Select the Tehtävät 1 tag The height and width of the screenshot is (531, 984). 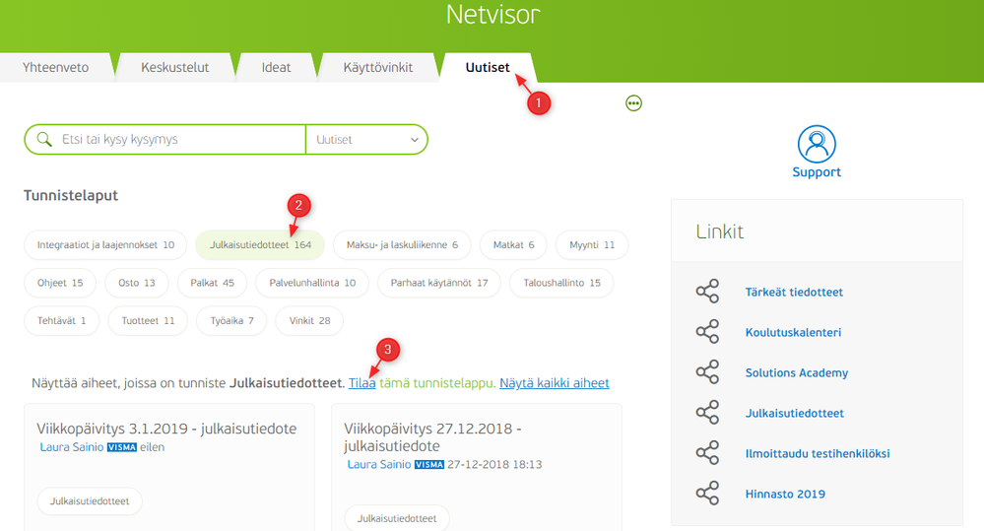(61, 320)
